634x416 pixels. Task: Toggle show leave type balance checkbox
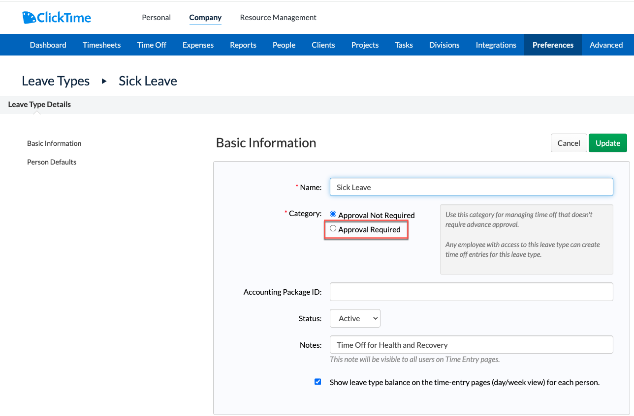(318, 382)
